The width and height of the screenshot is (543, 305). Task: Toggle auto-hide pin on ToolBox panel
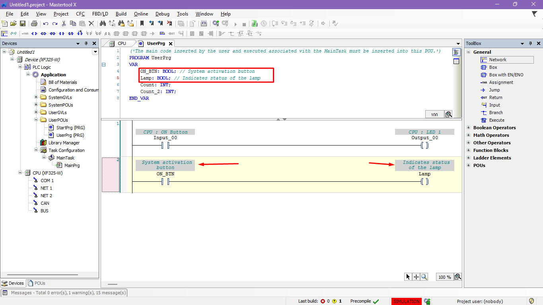[531, 43]
